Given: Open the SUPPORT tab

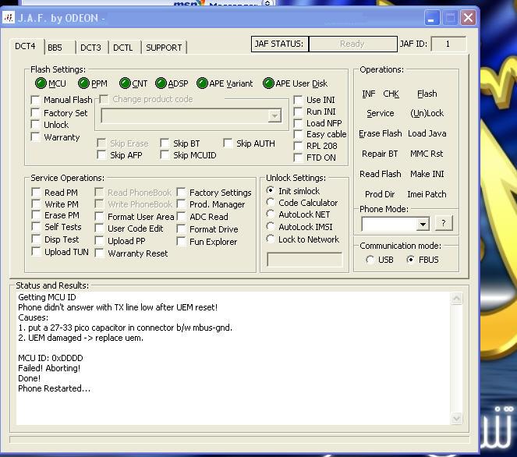Looking at the screenshot, I should tap(164, 48).
